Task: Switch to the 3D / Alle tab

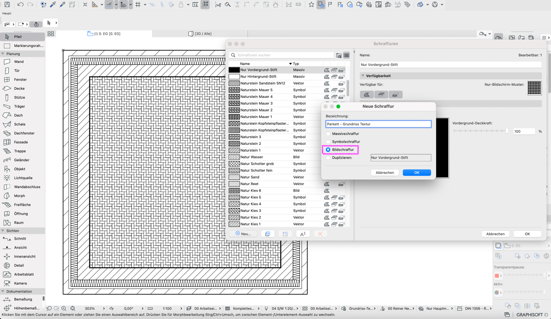Action: point(200,33)
